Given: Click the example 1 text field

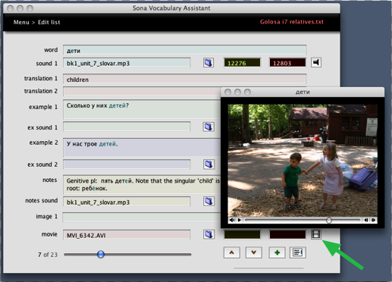Looking at the screenshot, I should 142,109.
